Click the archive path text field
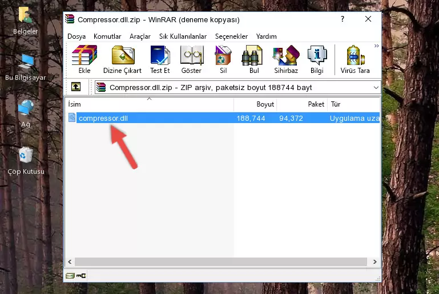The width and height of the screenshot is (439, 294). [237, 88]
